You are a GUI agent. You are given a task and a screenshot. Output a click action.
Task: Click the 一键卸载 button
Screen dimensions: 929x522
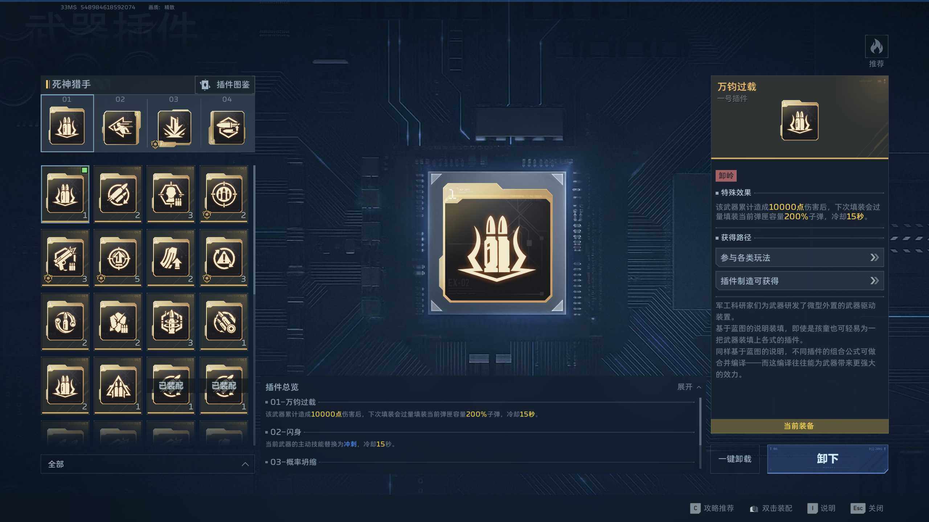735,459
